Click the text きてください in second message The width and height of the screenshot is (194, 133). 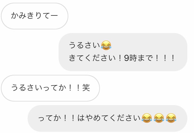[x=92, y=58]
